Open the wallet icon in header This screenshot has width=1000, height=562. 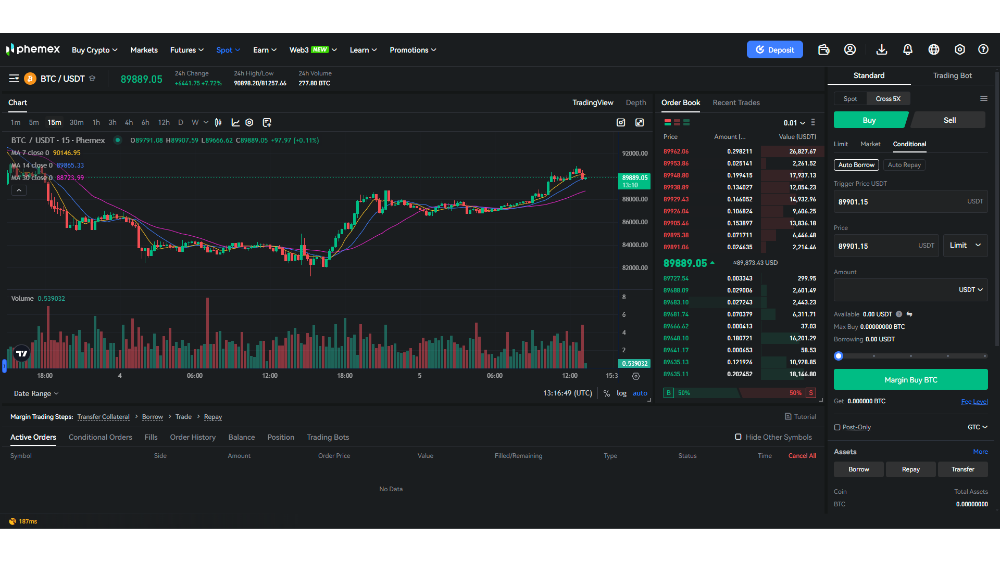(x=823, y=49)
